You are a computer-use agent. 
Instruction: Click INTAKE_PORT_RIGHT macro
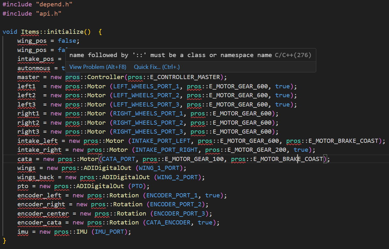point(167,150)
